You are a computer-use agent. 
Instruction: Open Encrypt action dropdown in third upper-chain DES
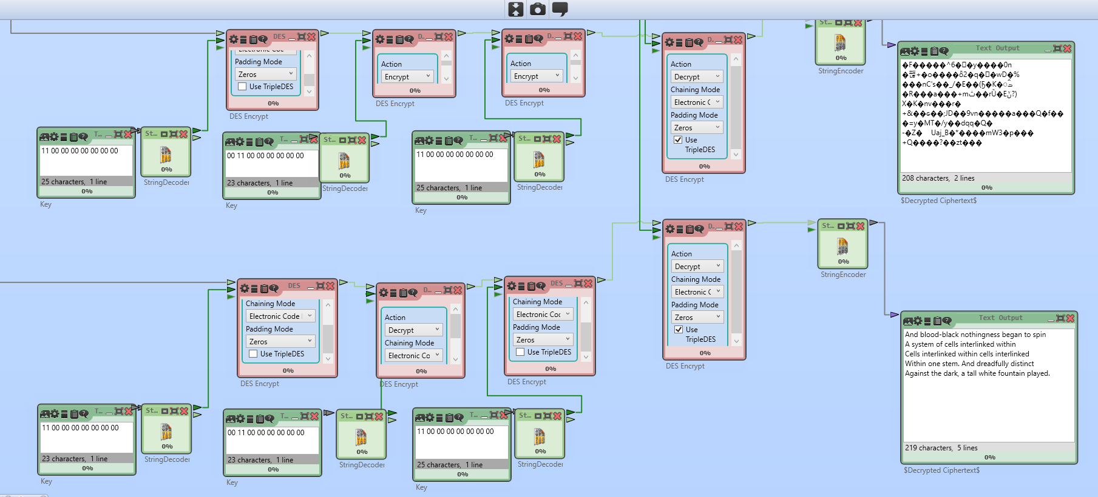click(x=537, y=76)
